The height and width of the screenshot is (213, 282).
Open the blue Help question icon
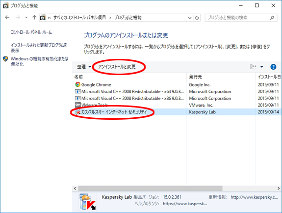click(x=273, y=67)
